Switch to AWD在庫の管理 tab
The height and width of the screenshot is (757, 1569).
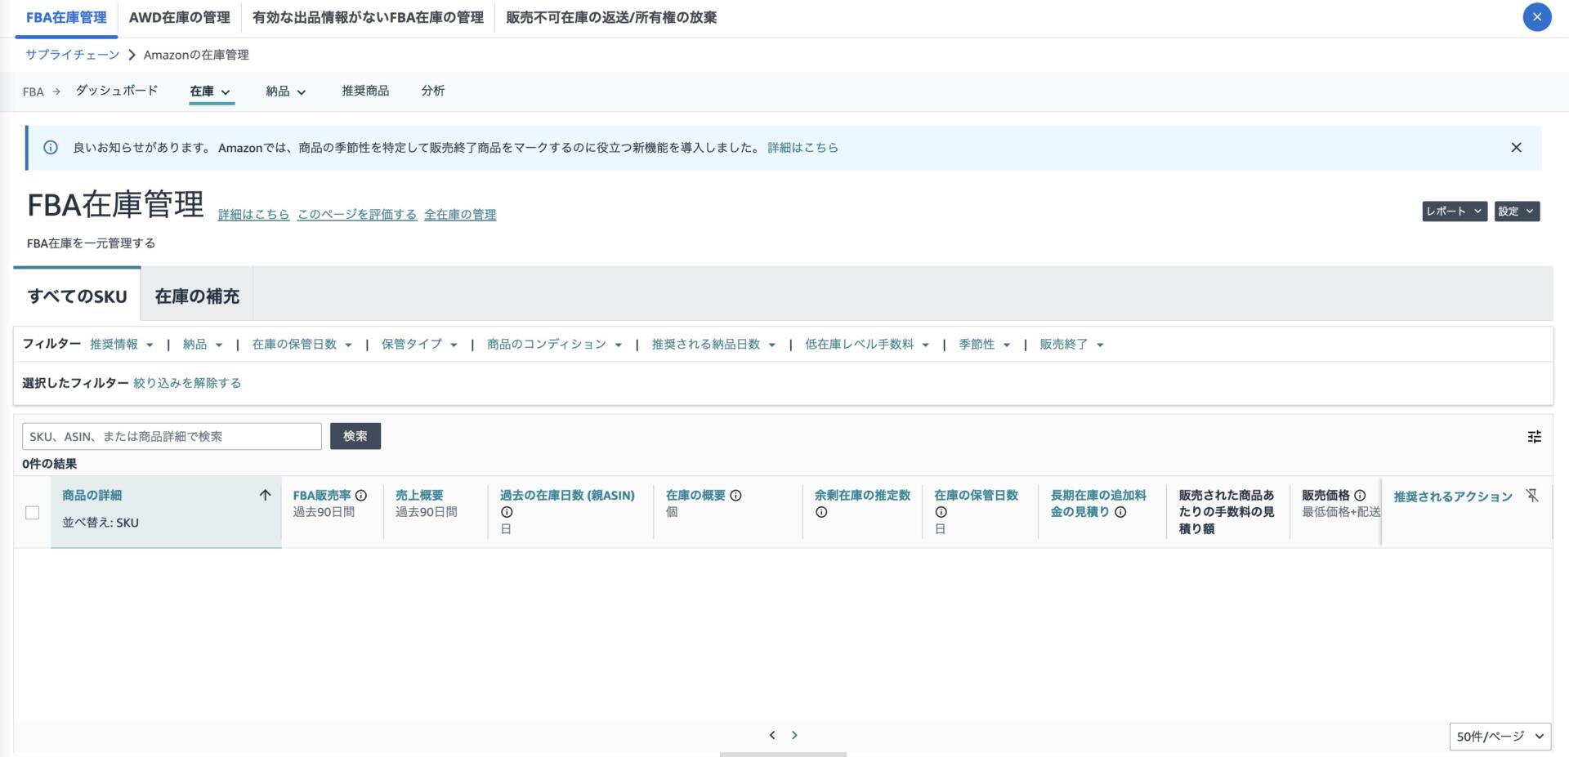(x=179, y=17)
